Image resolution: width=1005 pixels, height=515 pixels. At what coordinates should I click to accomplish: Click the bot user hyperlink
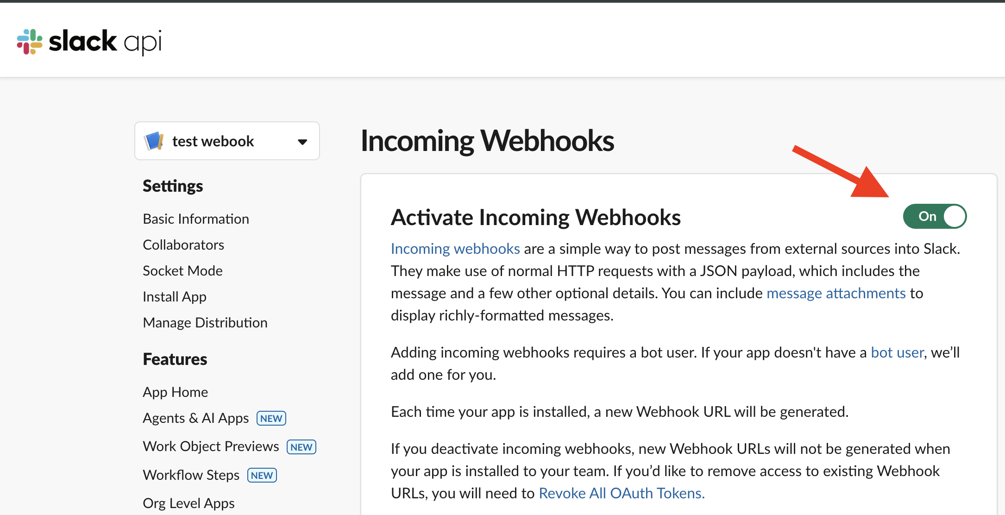pyautogui.click(x=897, y=352)
